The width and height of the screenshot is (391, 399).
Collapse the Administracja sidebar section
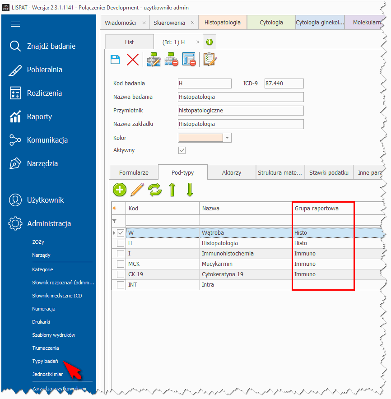[49, 223]
